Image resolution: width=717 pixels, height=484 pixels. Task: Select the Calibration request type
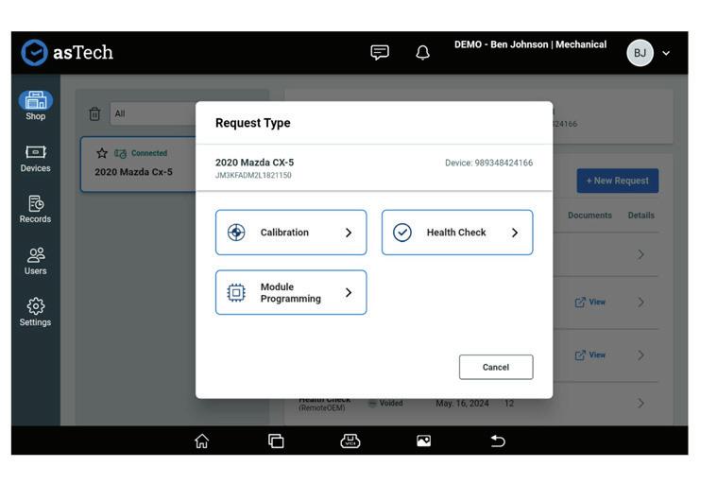click(291, 233)
